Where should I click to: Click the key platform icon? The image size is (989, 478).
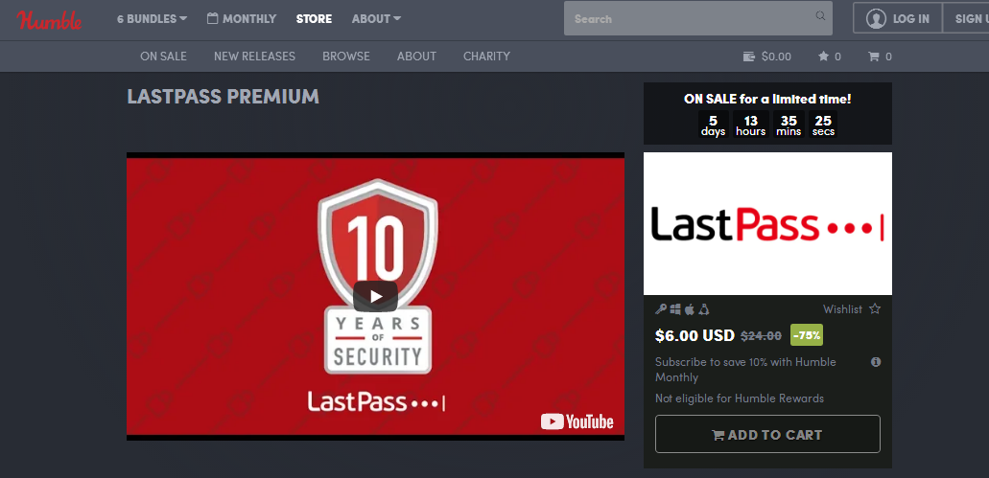click(x=661, y=309)
